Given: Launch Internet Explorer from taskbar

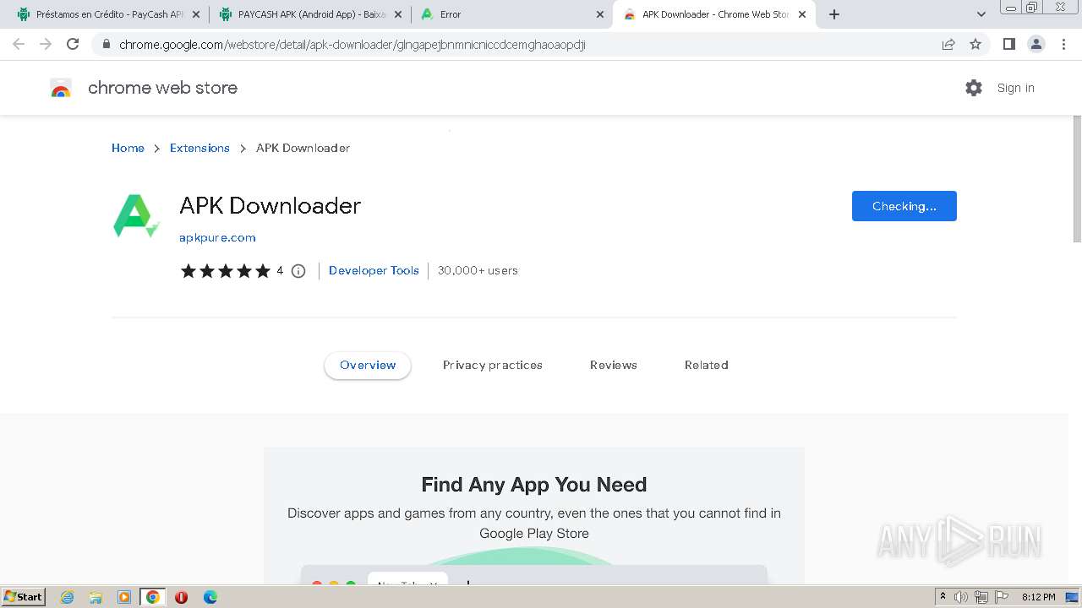Looking at the screenshot, I should click(x=67, y=597).
